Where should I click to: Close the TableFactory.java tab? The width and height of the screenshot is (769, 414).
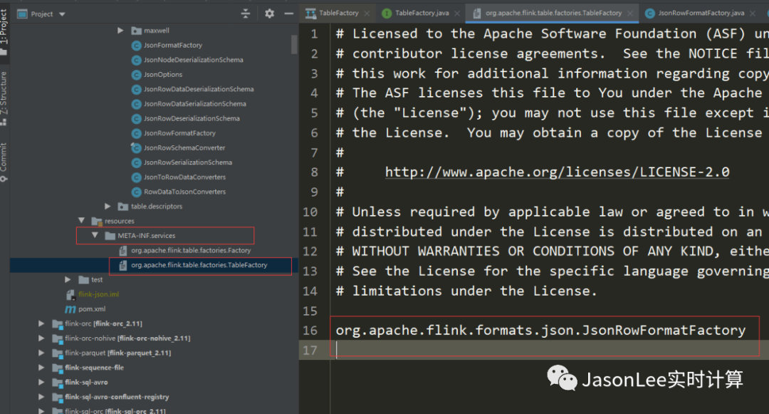pyautogui.click(x=457, y=14)
